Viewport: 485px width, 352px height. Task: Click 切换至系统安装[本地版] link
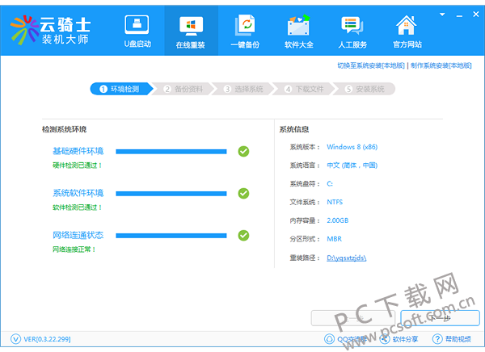371,65
